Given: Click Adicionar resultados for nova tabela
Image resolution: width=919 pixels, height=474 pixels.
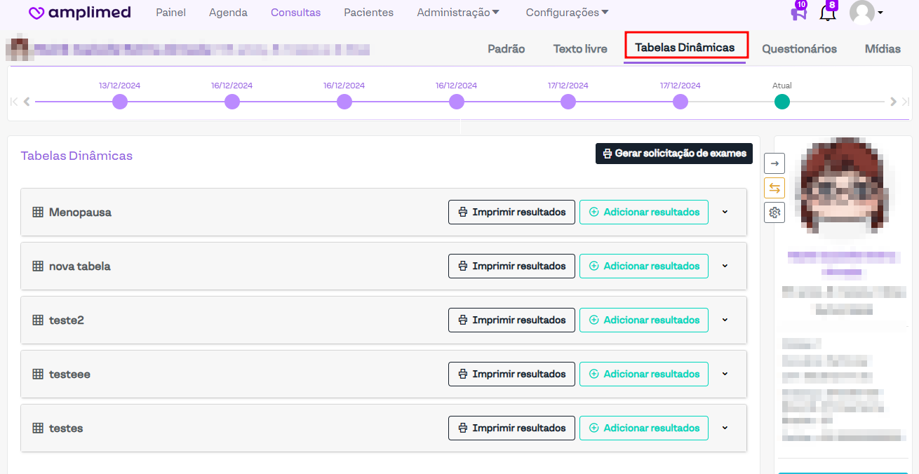Looking at the screenshot, I should [x=643, y=266].
